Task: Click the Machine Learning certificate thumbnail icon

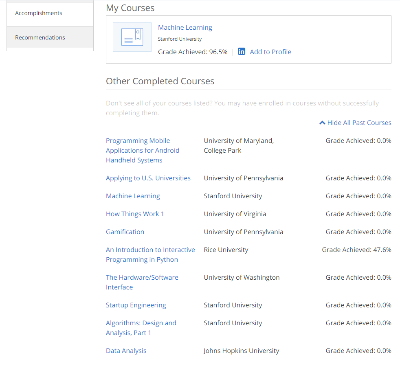Action: (x=132, y=37)
